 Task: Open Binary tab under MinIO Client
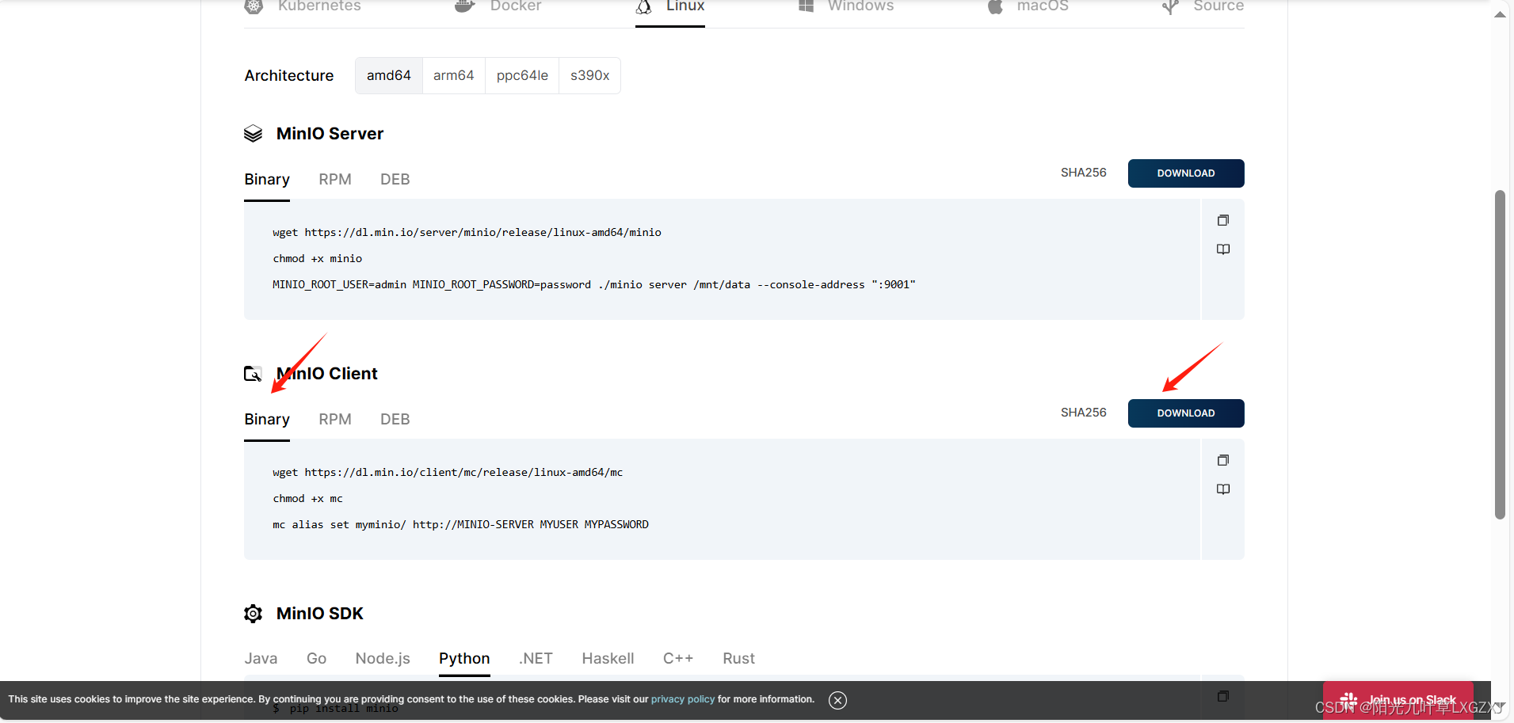point(267,420)
